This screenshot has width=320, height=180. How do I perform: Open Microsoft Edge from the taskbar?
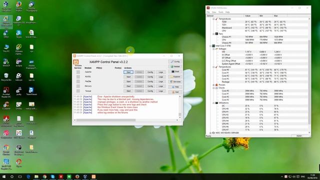(28, 176)
